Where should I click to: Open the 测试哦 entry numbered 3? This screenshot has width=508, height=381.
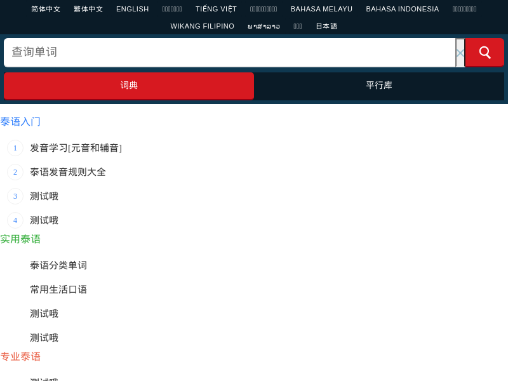(44, 196)
